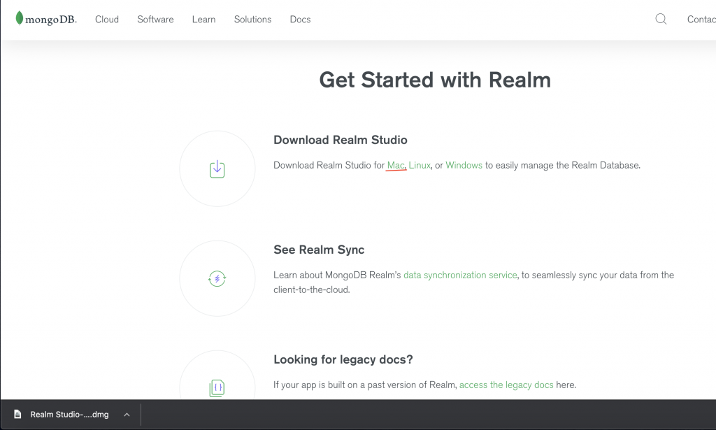Open the downloaded Realm Studio dmg file
The width and height of the screenshot is (716, 430).
click(69, 415)
